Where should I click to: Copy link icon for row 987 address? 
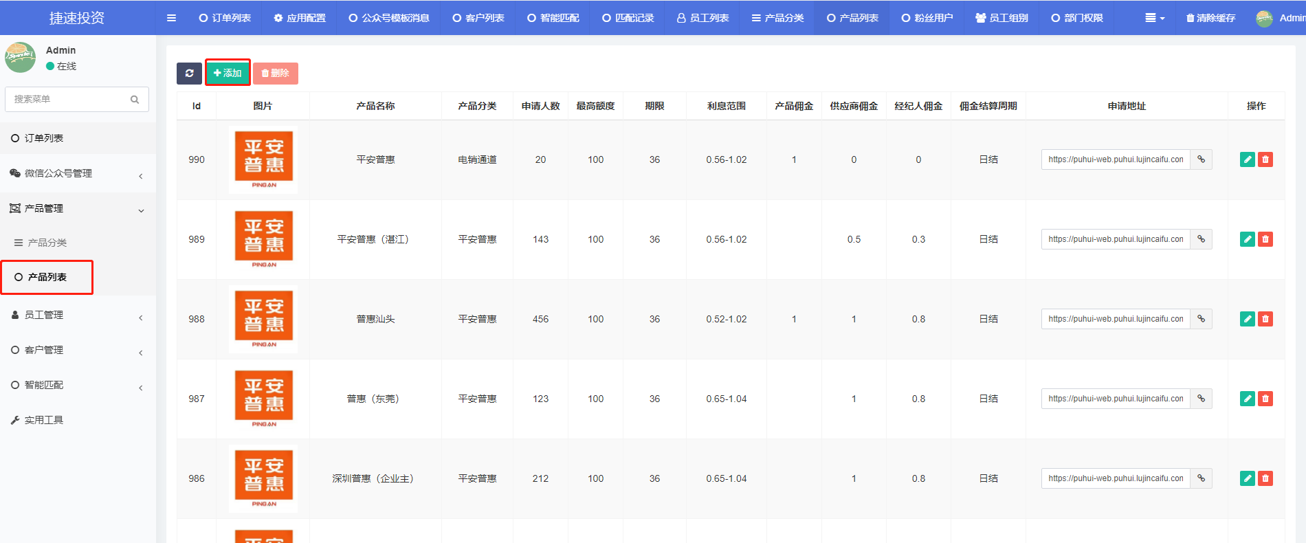1201,399
